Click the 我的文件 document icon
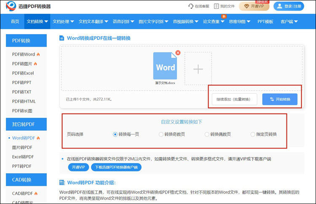The image size is (316, 204). pos(216,6)
